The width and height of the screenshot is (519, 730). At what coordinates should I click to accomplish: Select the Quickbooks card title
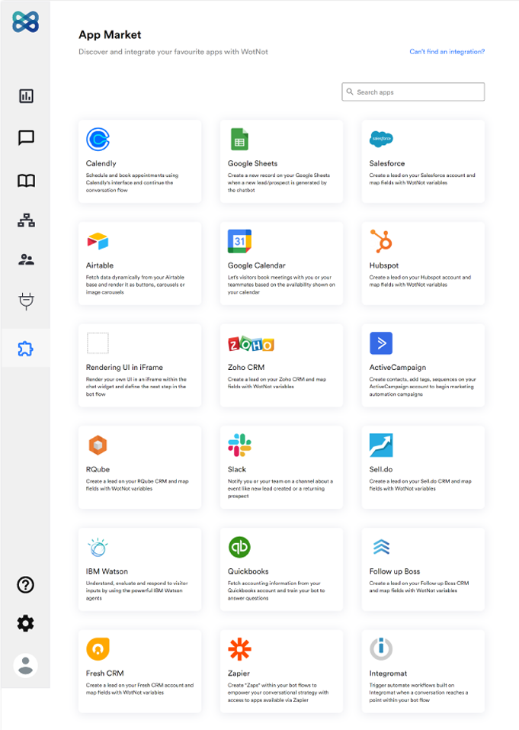248,571
